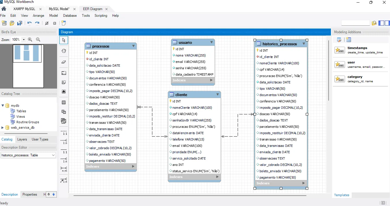
Task: Select the Hand pan tool
Action: [64, 51]
